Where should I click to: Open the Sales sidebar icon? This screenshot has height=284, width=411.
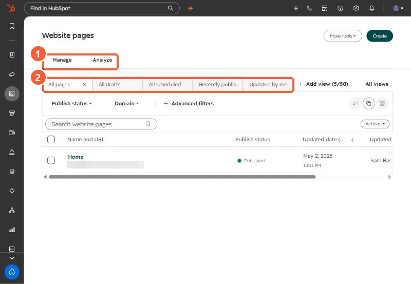point(12,113)
